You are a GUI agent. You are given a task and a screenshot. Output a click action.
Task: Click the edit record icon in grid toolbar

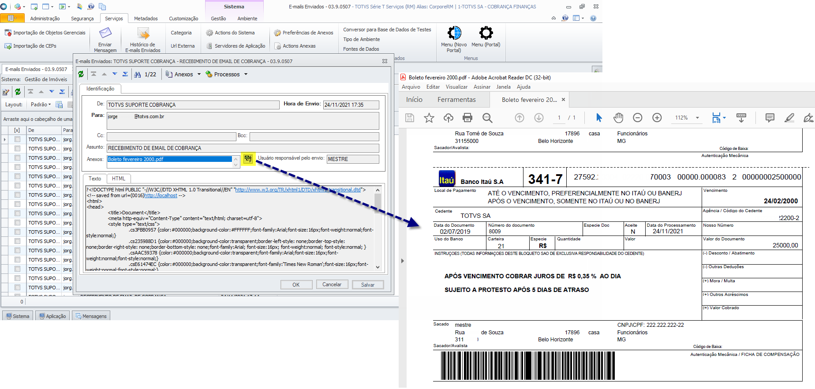coord(6,92)
